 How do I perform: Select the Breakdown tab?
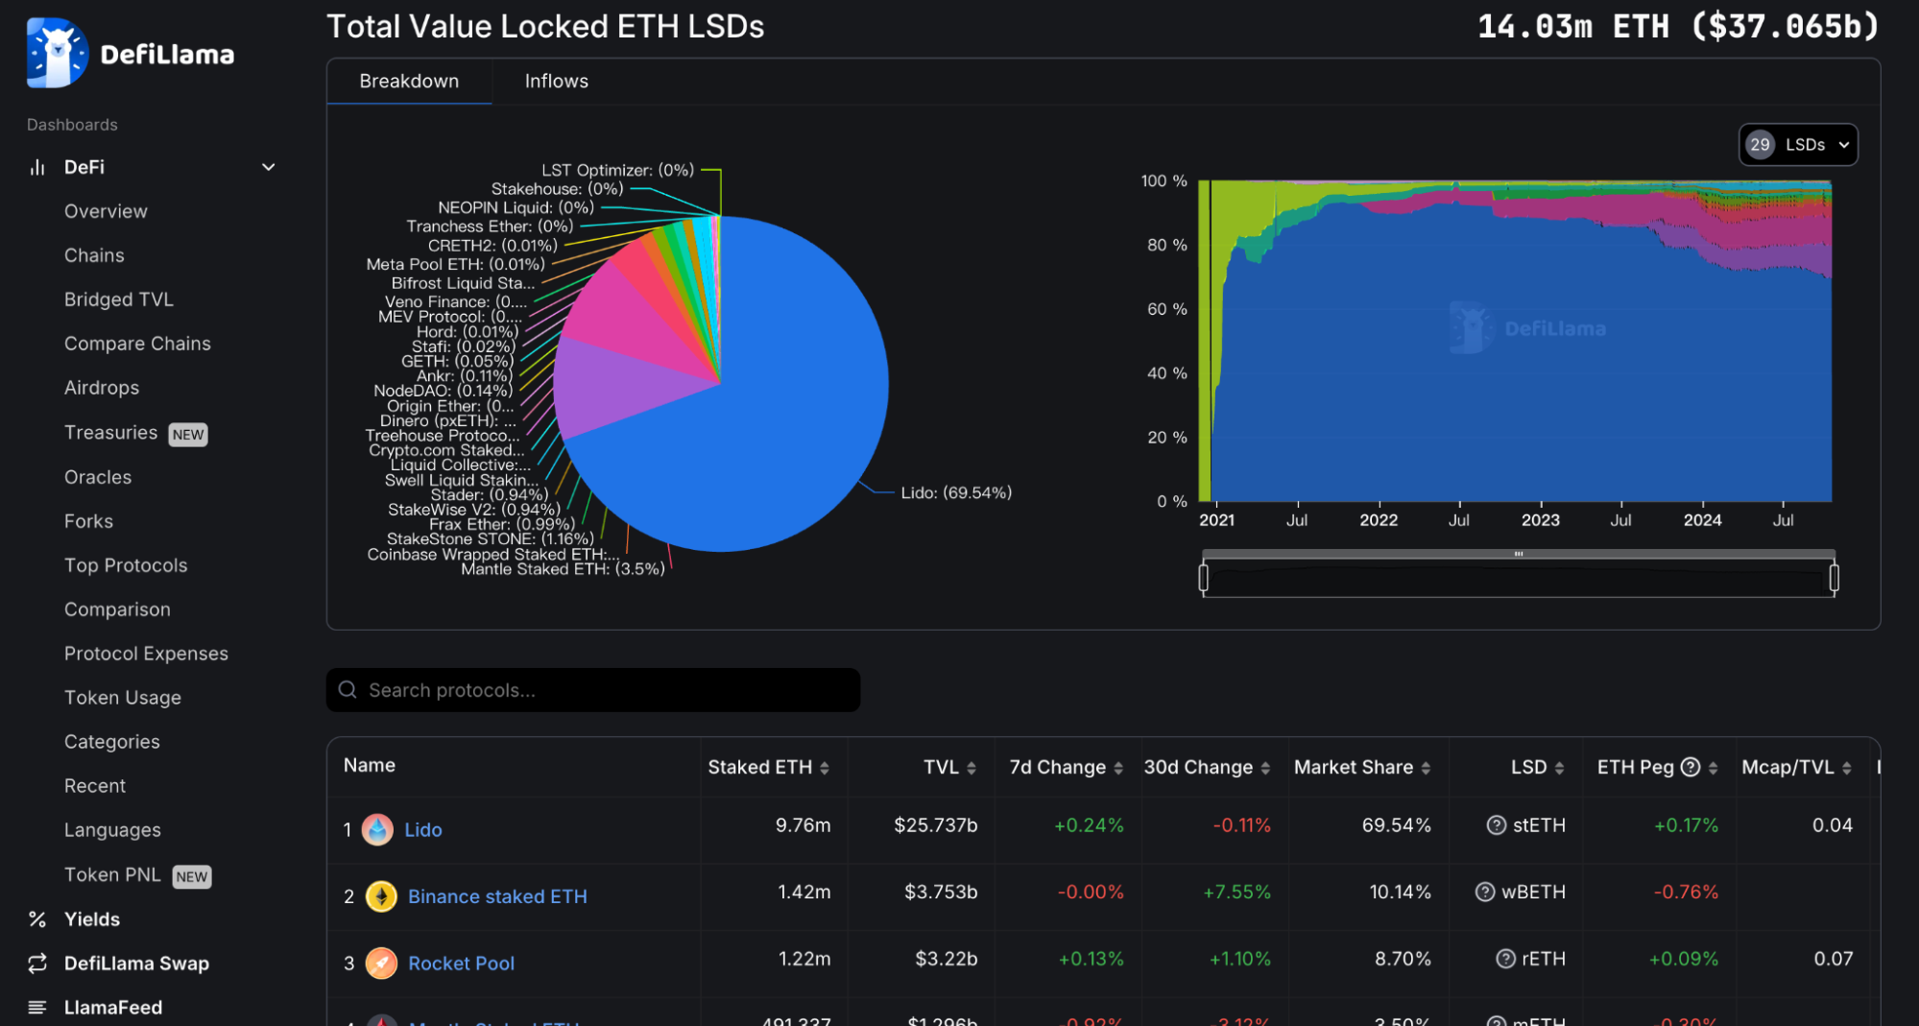pyautogui.click(x=409, y=81)
